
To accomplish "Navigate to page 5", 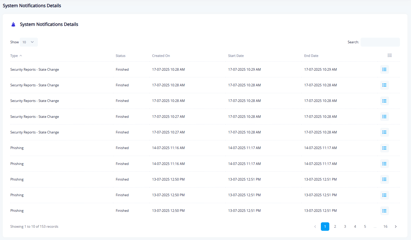I will [365, 226].
